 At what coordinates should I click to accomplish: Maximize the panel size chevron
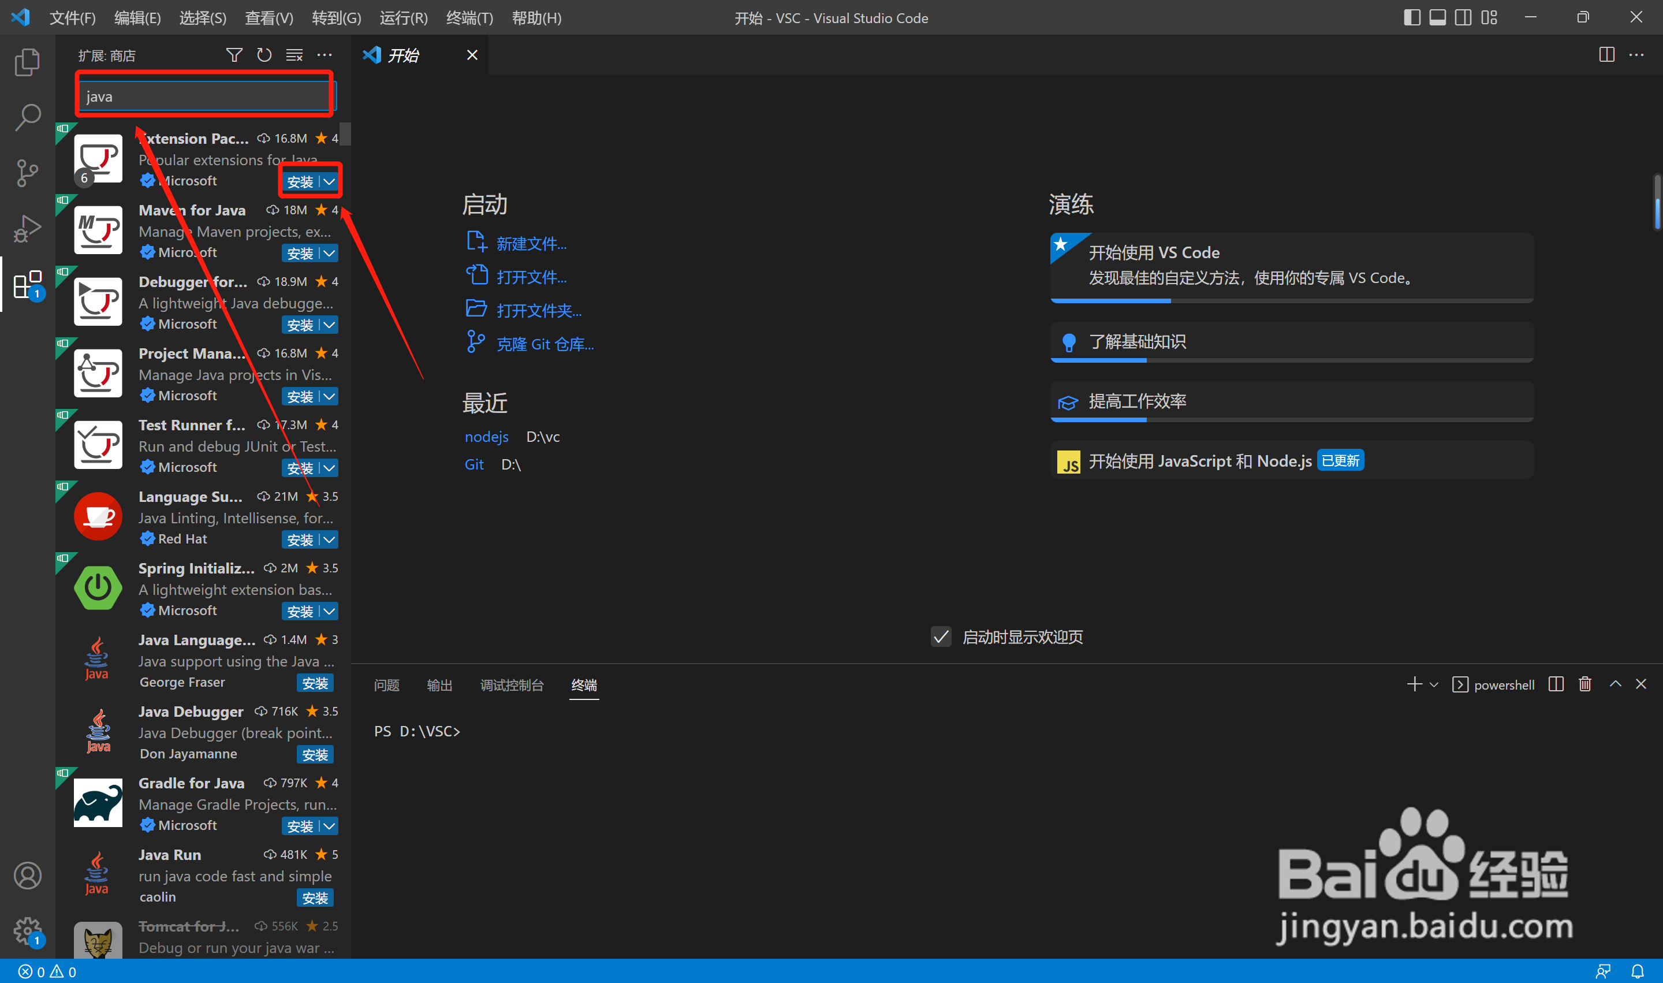[x=1615, y=684]
